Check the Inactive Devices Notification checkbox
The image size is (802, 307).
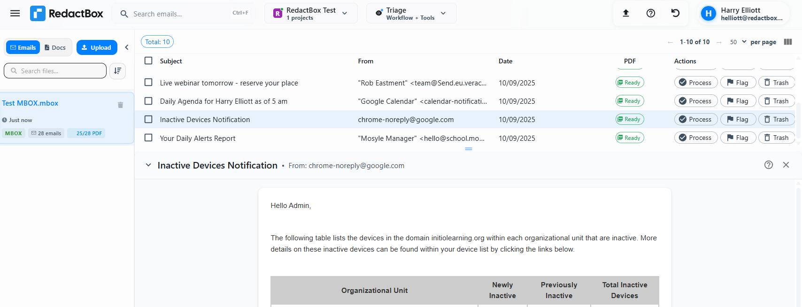[x=148, y=119]
